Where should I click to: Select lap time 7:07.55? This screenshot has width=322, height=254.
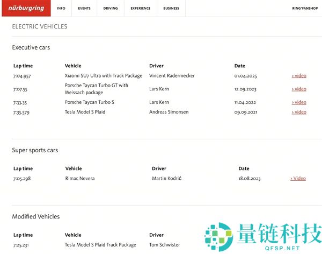tap(20, 89)
